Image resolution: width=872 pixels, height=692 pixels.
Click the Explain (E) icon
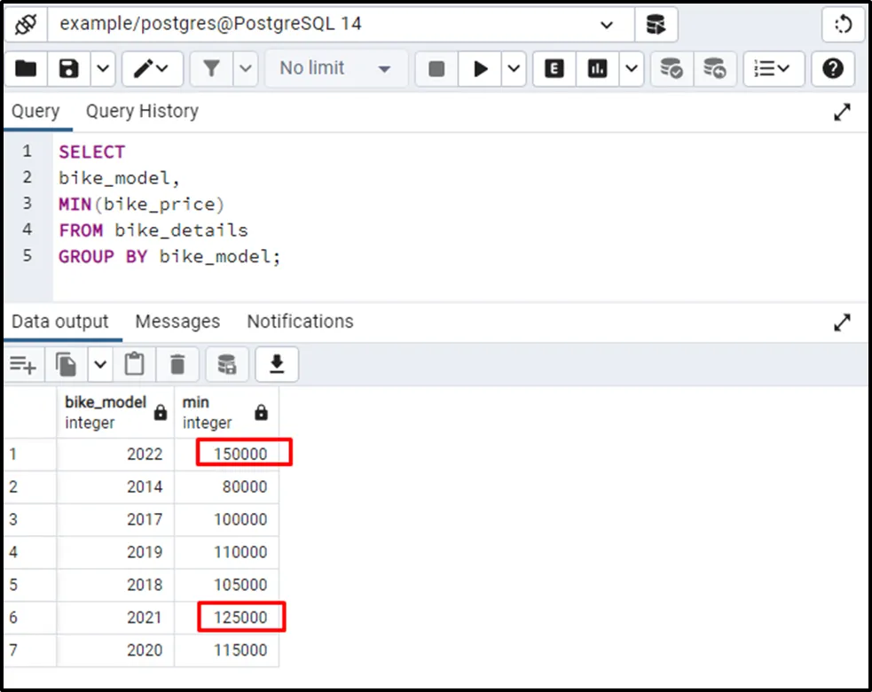tap(554, 68)
